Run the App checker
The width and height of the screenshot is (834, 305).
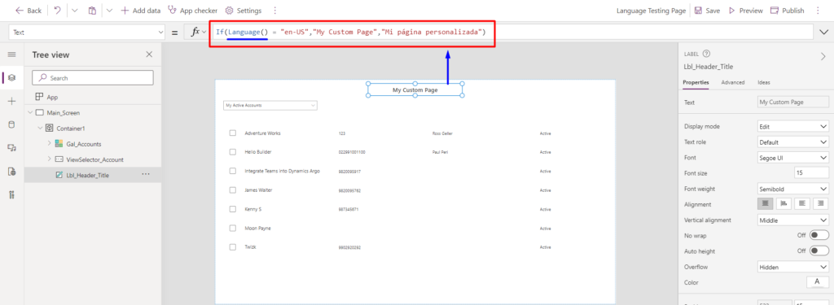(x=192, y=11)
